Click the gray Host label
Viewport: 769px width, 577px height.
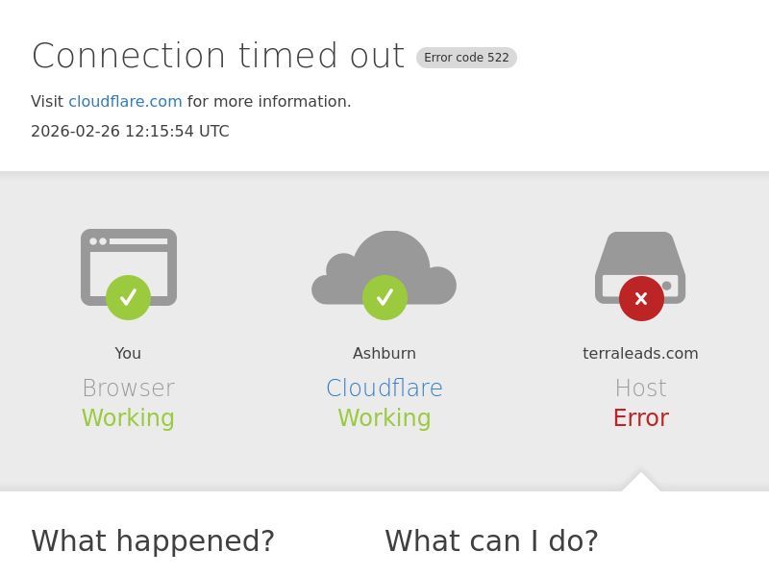pyautogui.click(x=640, y=389)
